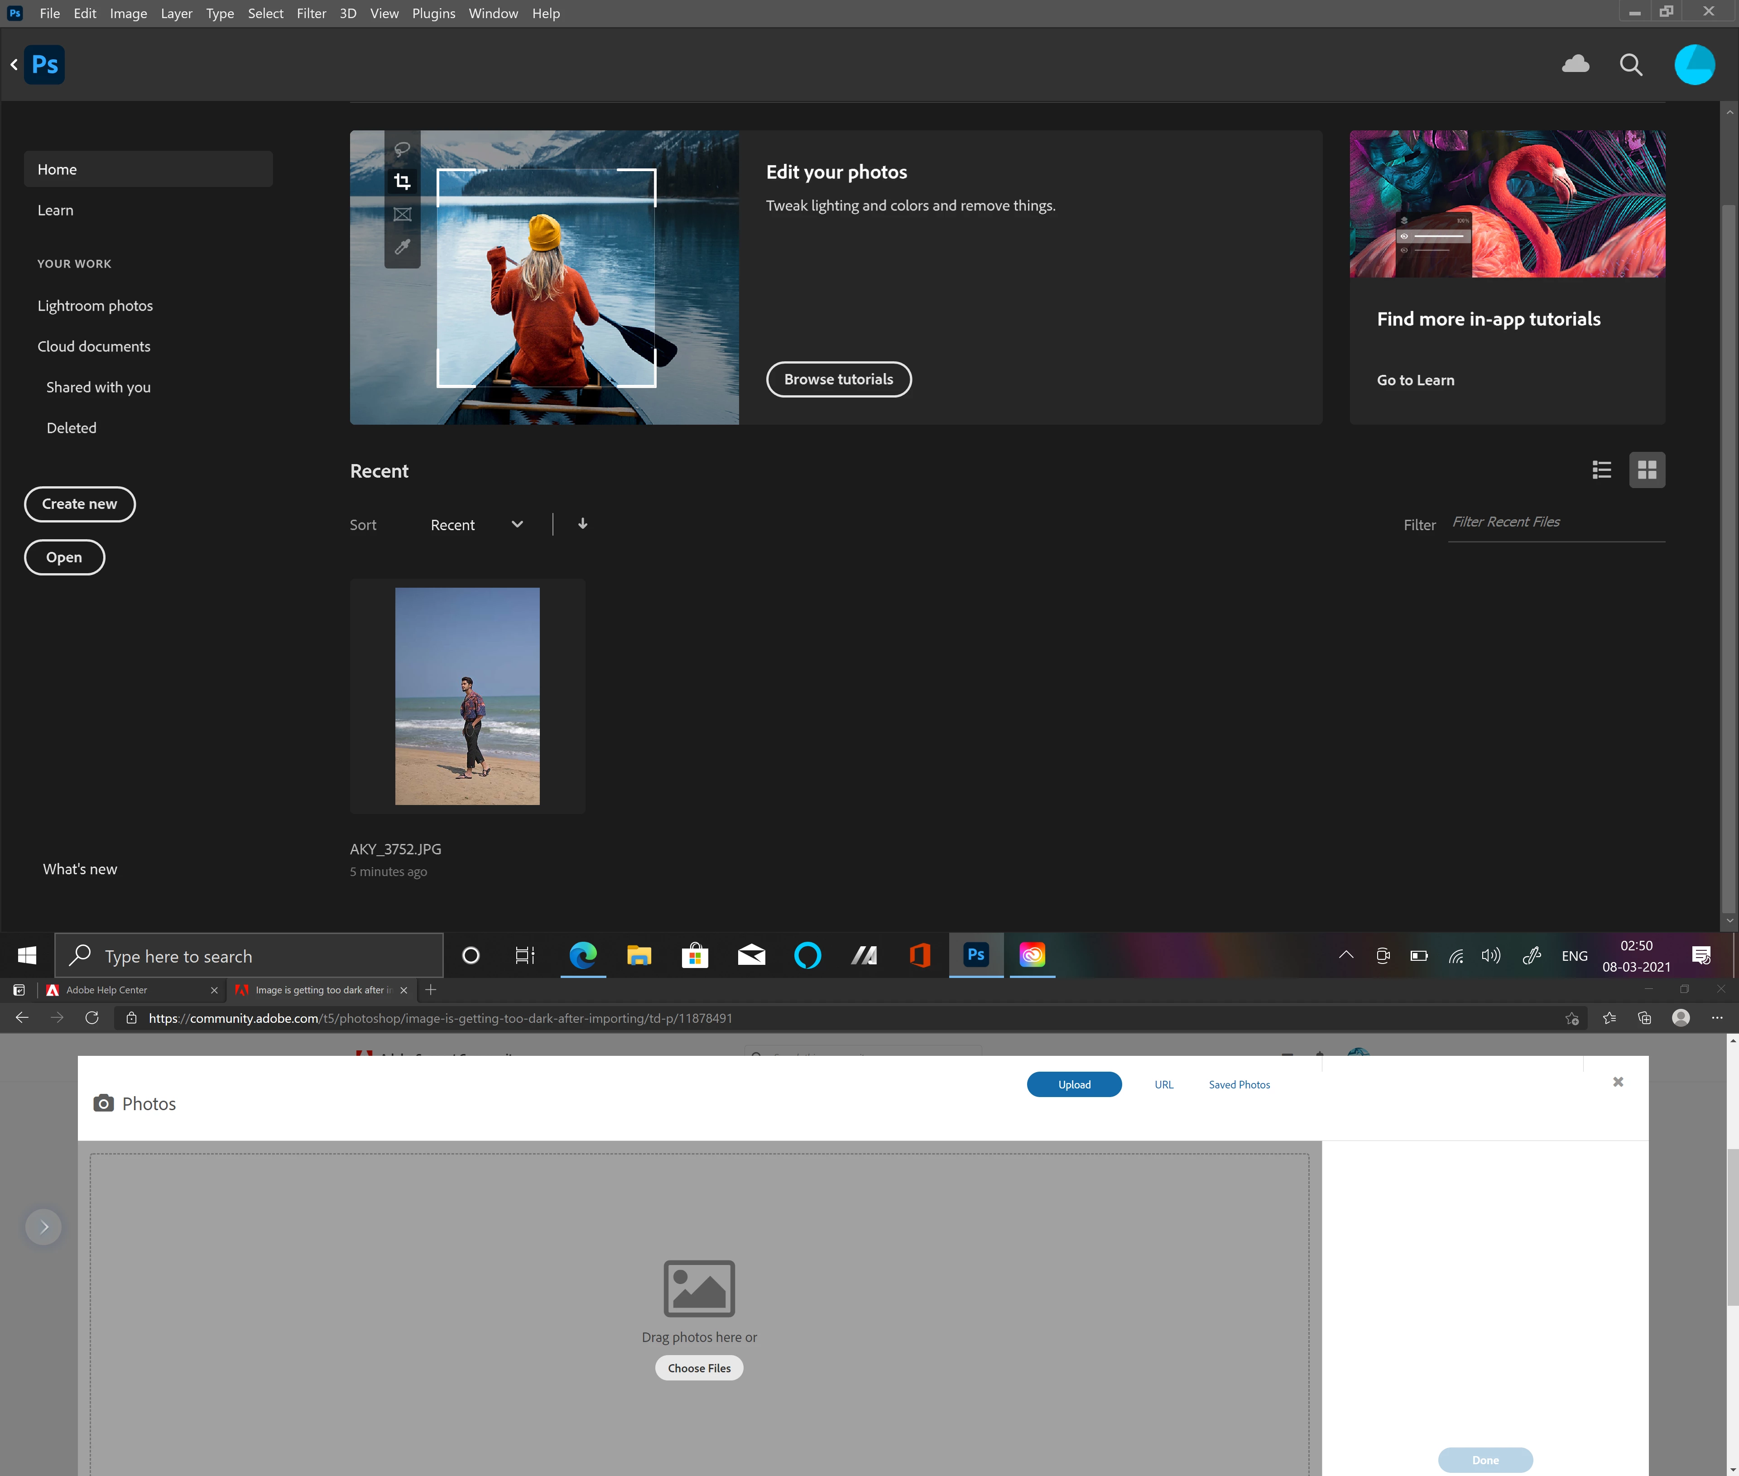The width and height of the screenshot is (1739, 1476).
Task: Show hidden system tray icons chevron
Action: click(x=1345, y=955)
